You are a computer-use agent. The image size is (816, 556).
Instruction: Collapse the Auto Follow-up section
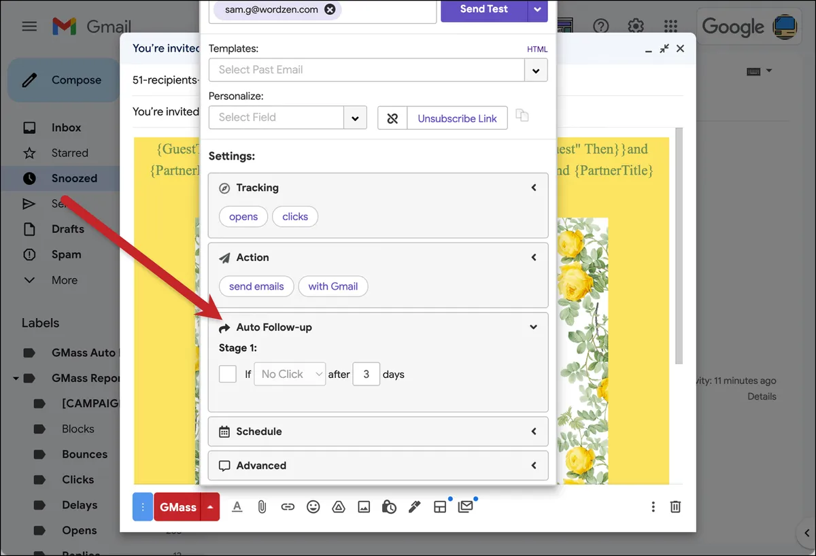[534, 327]
